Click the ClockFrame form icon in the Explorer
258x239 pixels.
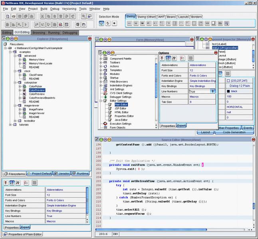point(24,75)
